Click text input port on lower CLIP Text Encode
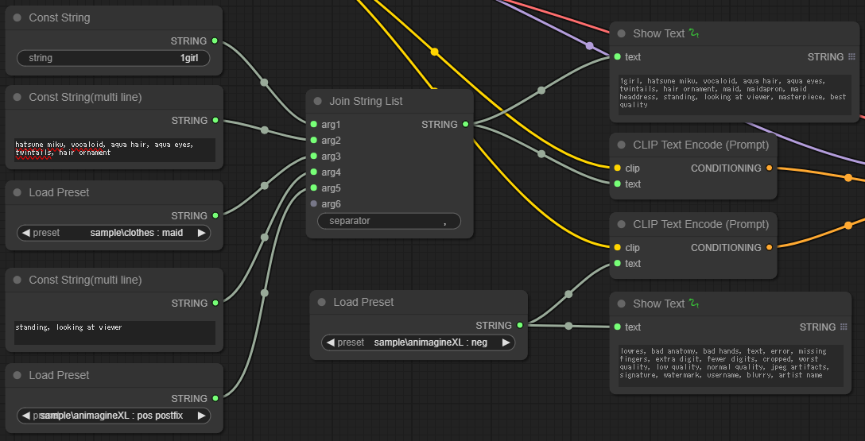Screen dimensions: 865x441 tap(617, 264)
